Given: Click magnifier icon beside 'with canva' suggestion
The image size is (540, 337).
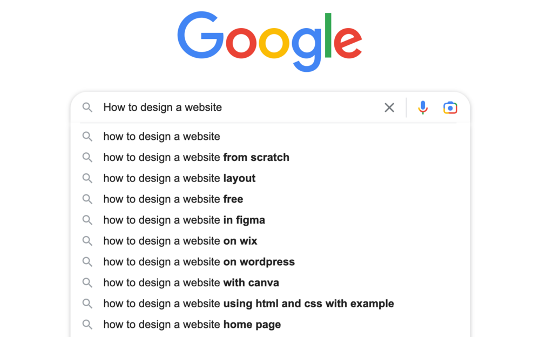Looking at the screenshot, I should [x=87, y=283].
